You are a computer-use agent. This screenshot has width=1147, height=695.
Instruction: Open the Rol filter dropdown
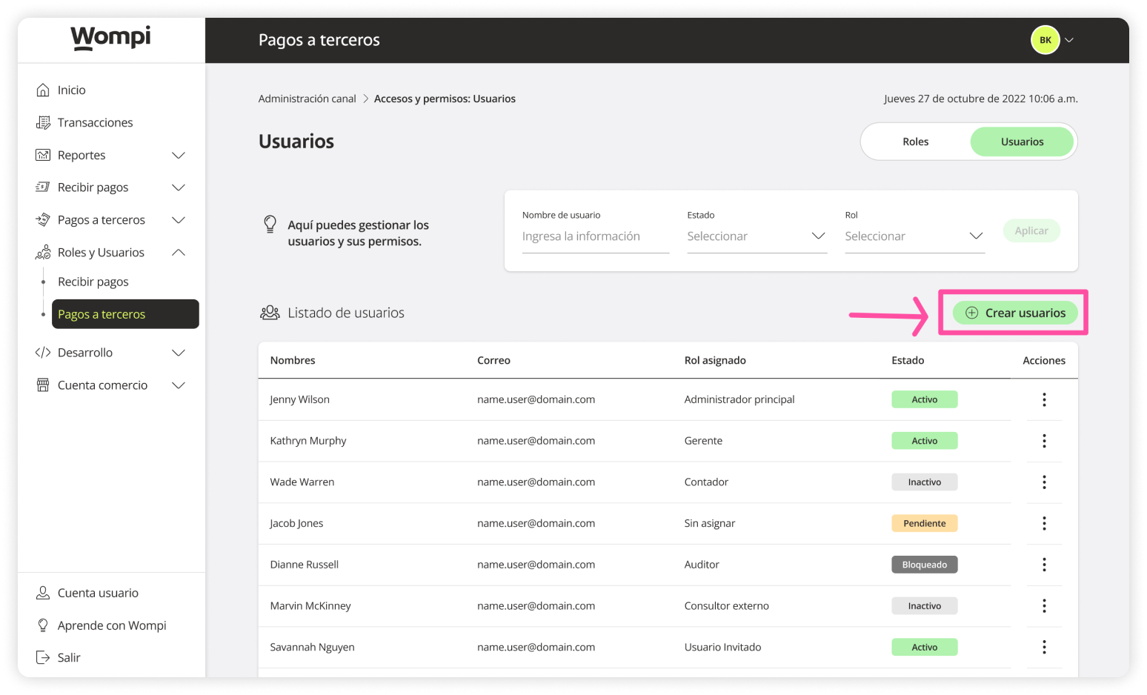coord(914,236)
